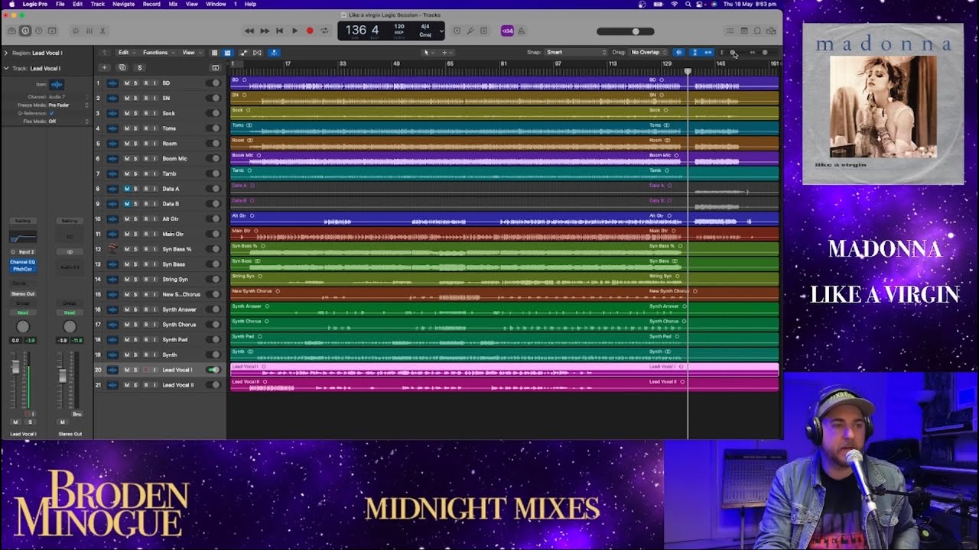This screenshot has height=550, width=979.
Task: Enable input monitoring on Main Gtr track
Action: click(154, 234)
